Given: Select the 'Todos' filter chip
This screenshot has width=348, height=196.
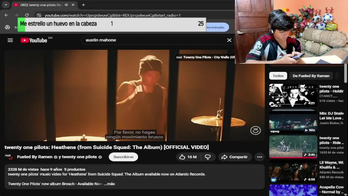Looking at the screenshot, I should [x=278, y=76].
